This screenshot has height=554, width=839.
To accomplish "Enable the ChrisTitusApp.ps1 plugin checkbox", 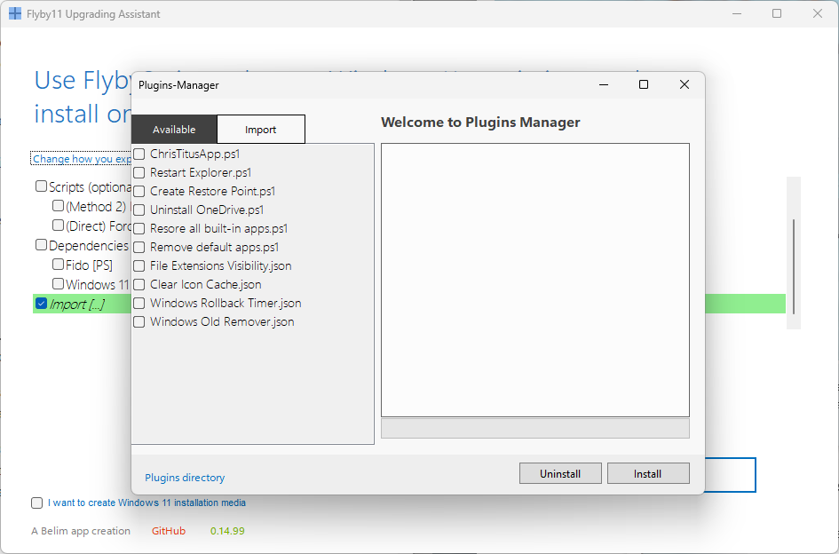I will (139, 154).
